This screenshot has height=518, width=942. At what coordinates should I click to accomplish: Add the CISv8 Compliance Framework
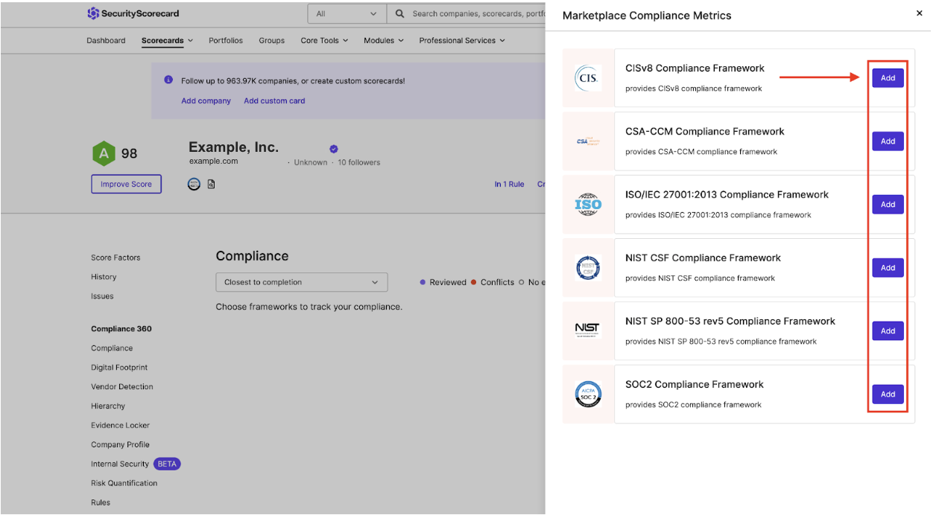[x=888, y=78]
